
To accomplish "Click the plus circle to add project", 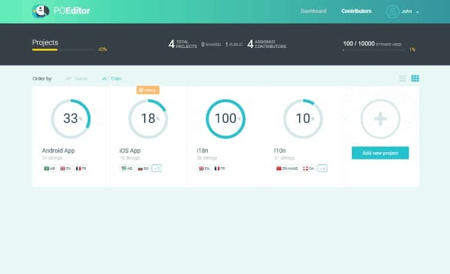I will click(380, 119).
